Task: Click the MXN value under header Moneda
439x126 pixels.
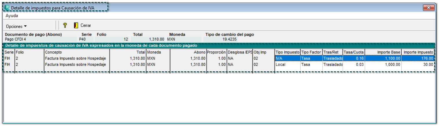Action: [x=171, y=39]
